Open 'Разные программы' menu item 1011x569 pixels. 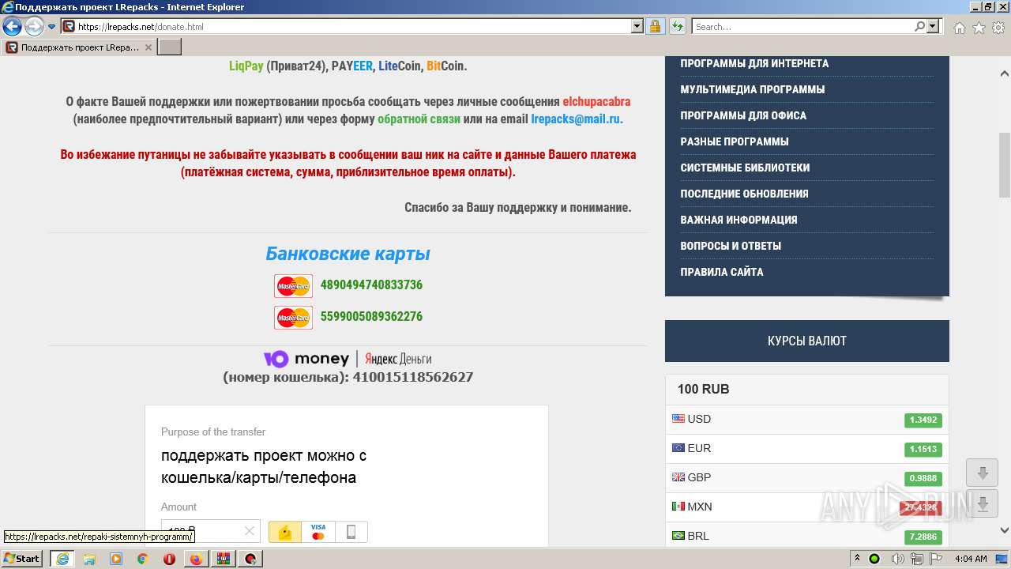click(x=735, y=141)
